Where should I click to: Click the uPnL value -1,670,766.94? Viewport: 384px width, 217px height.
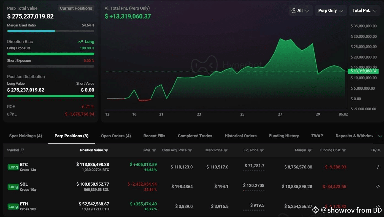click(80, 114)
